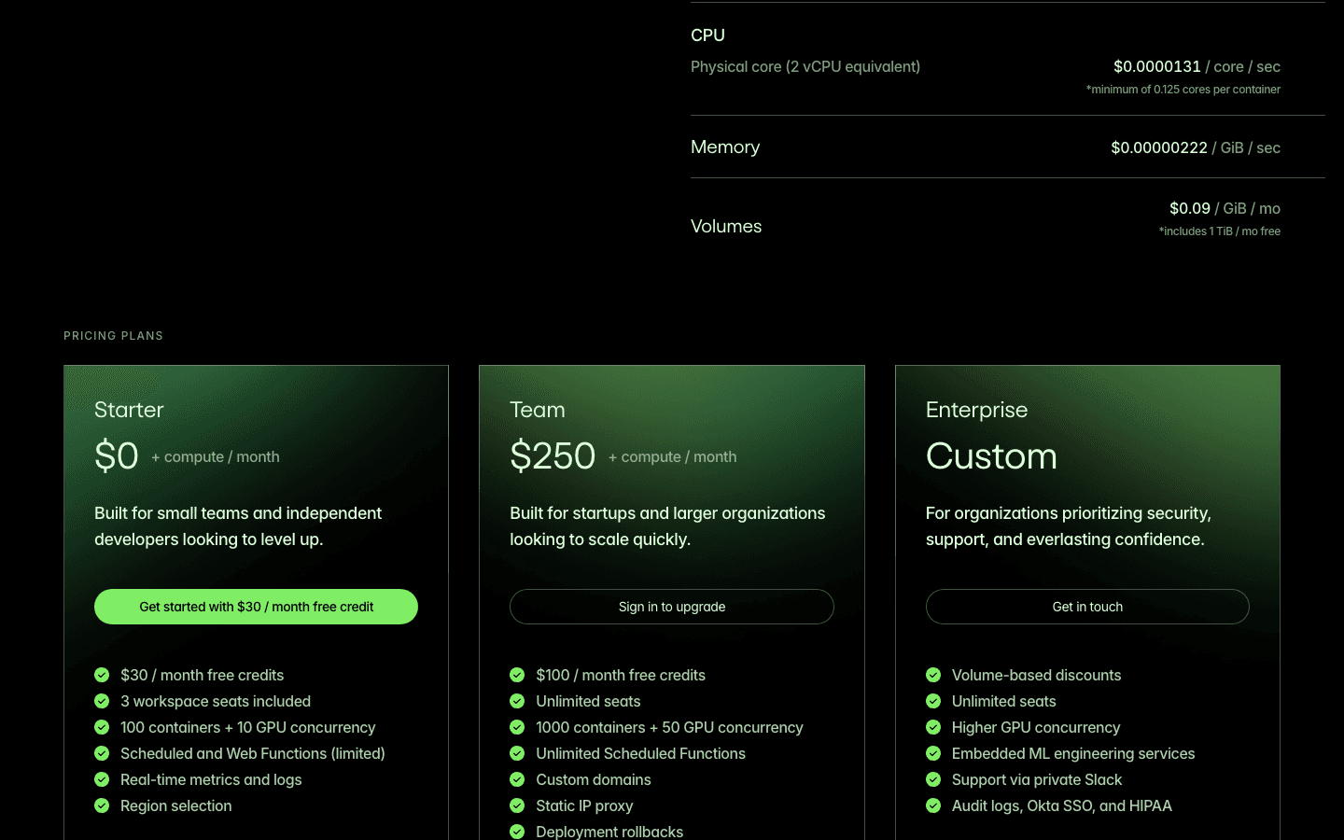Click checkmark beside Unlimited Scheduled Functions
Image resolution: width=1344 pixels, height=840 pixels.
tap(517, 753)
